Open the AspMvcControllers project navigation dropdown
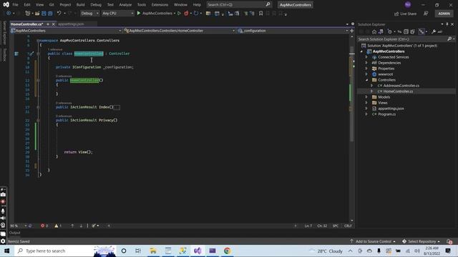The height and width of the screenshot is (257, 458). (x=66, y=31)
